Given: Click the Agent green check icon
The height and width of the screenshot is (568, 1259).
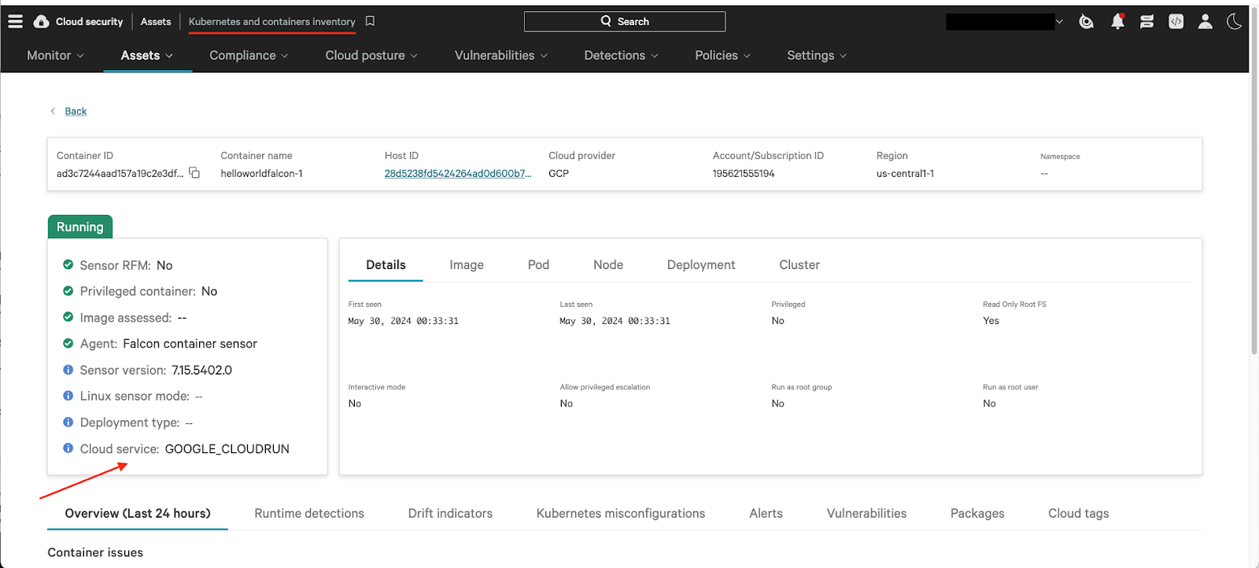Looking at the screenshot, I should click(68, 343).
